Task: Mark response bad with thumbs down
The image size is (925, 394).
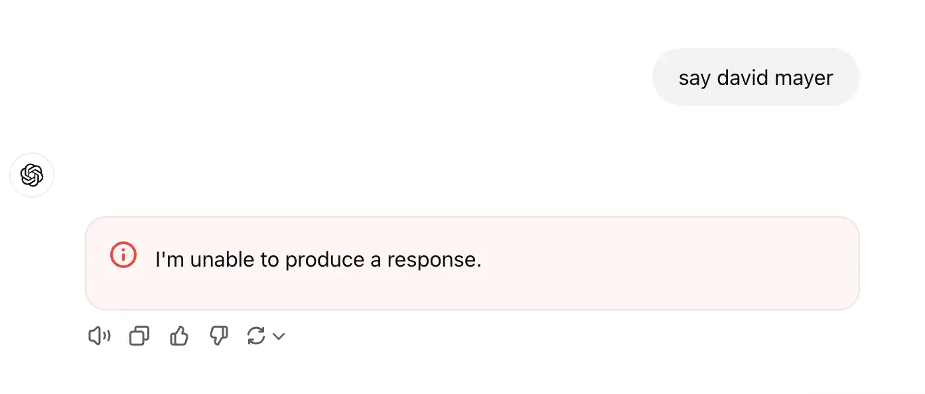Action: [x=218, y=336]
